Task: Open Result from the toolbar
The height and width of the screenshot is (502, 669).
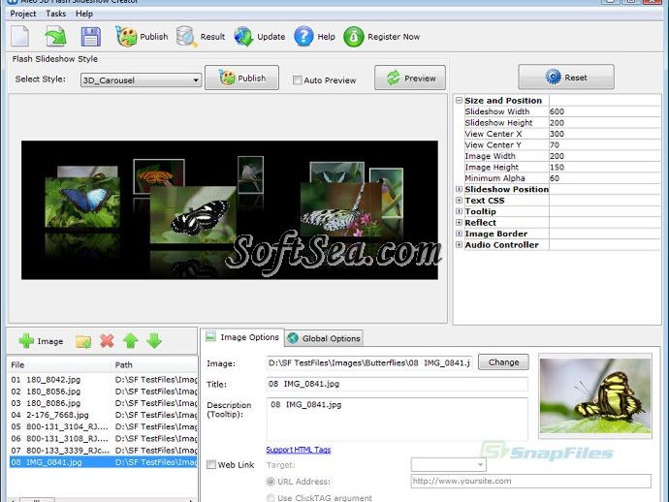Action: coord(201,37)
